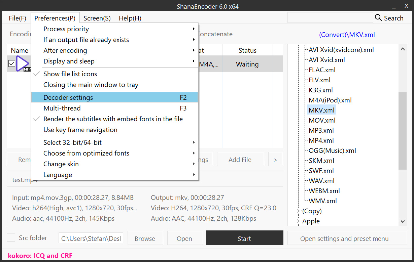Screen dimensions: 414x262
Task: Toggle Show file list icons option
Action: tap(114, 74)
